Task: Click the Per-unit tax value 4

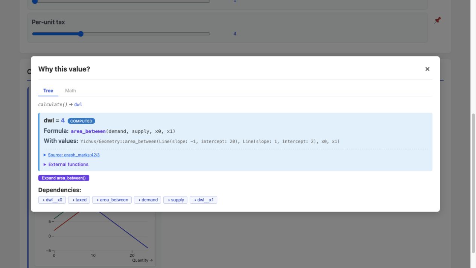Action: point(235,34)
